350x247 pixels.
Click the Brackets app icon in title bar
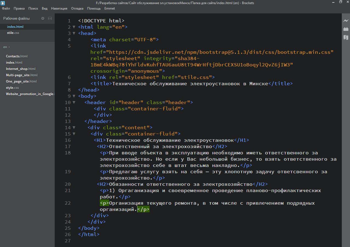tap(3, 3)
